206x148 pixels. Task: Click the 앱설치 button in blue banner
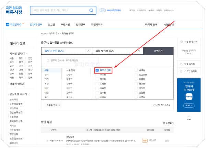coord(189,105)
